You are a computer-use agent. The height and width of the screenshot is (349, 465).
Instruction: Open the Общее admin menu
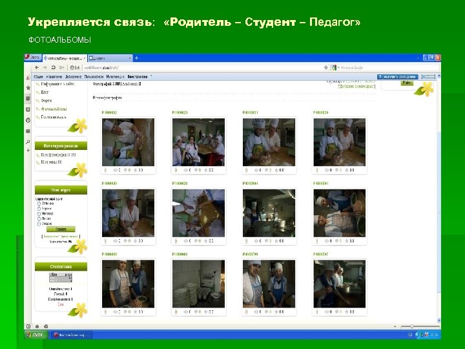(x=38, y=76)
